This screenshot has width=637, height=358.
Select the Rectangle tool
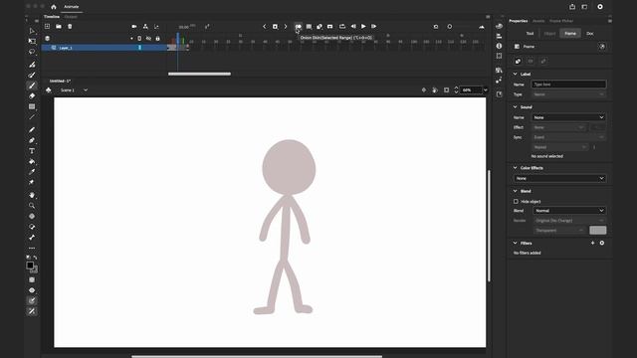(32, 106)
